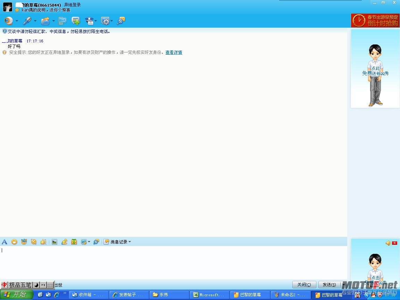Click the search icon in the input toolbar
Screen dimensions: 400x300
96,242
